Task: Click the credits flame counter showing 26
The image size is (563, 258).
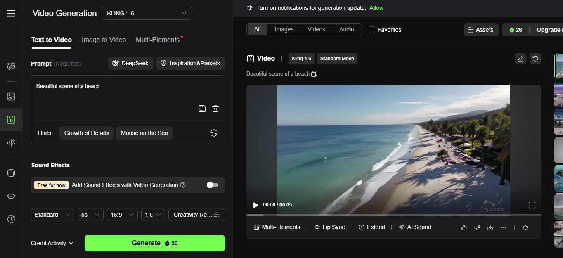Action: (516, 30)
